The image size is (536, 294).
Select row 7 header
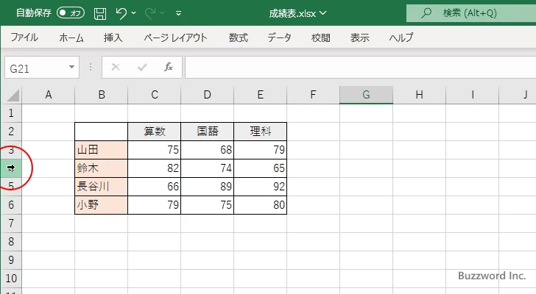[11, 223]
